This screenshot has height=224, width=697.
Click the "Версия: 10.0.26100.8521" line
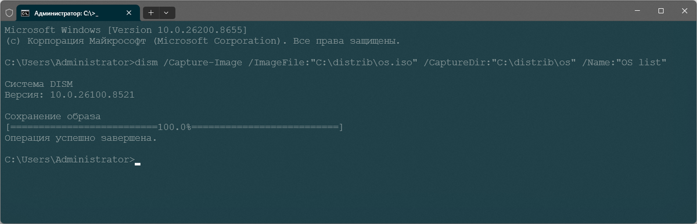[x=69, y=94]
